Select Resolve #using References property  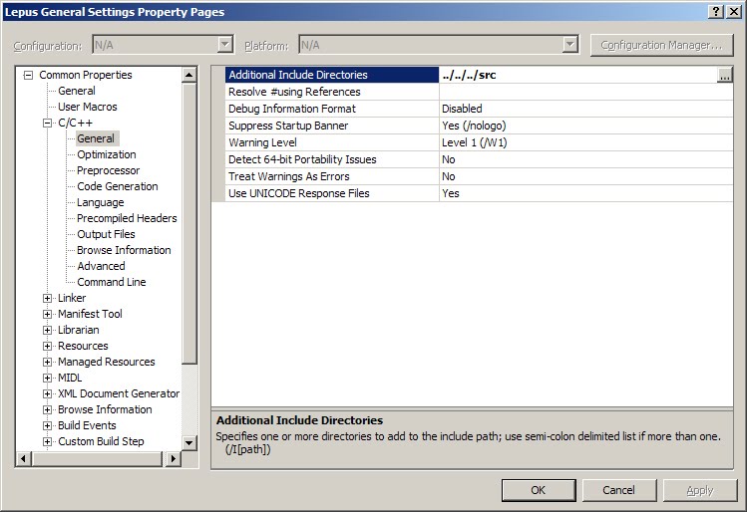[331, 92]
